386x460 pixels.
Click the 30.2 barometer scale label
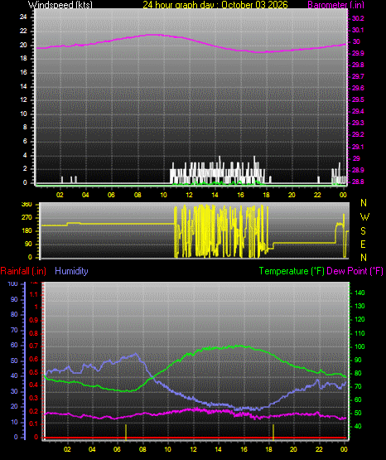[358, 18]
